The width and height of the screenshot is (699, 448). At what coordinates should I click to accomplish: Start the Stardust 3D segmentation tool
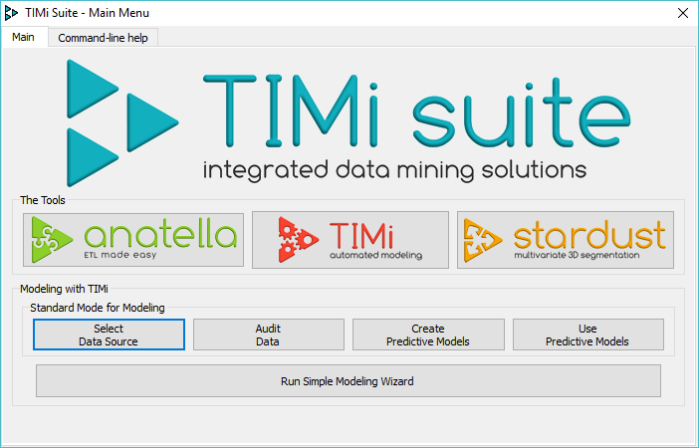pyautogui.click(x=566, y=240)
